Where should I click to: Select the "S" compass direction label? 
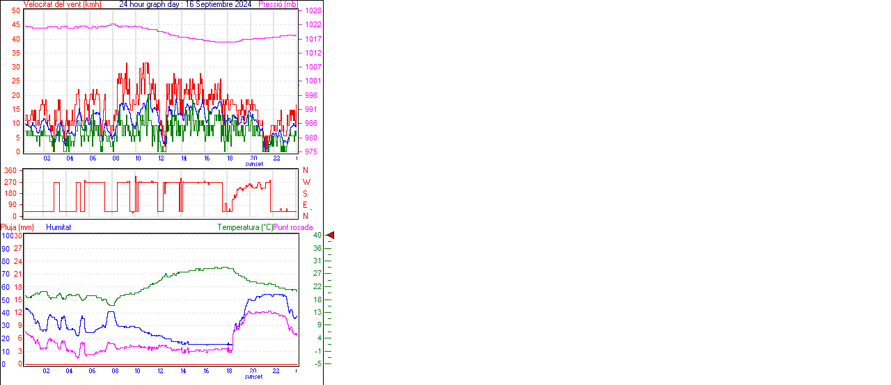tap(305, 193)
